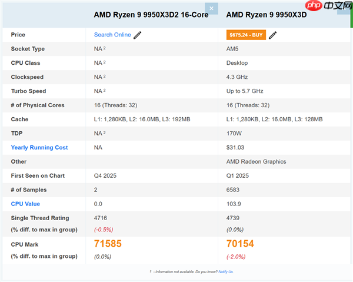Viewport: 353px width, 282px height.
Task: Click the Socket Type row label
Action: [x=28, y=49]
